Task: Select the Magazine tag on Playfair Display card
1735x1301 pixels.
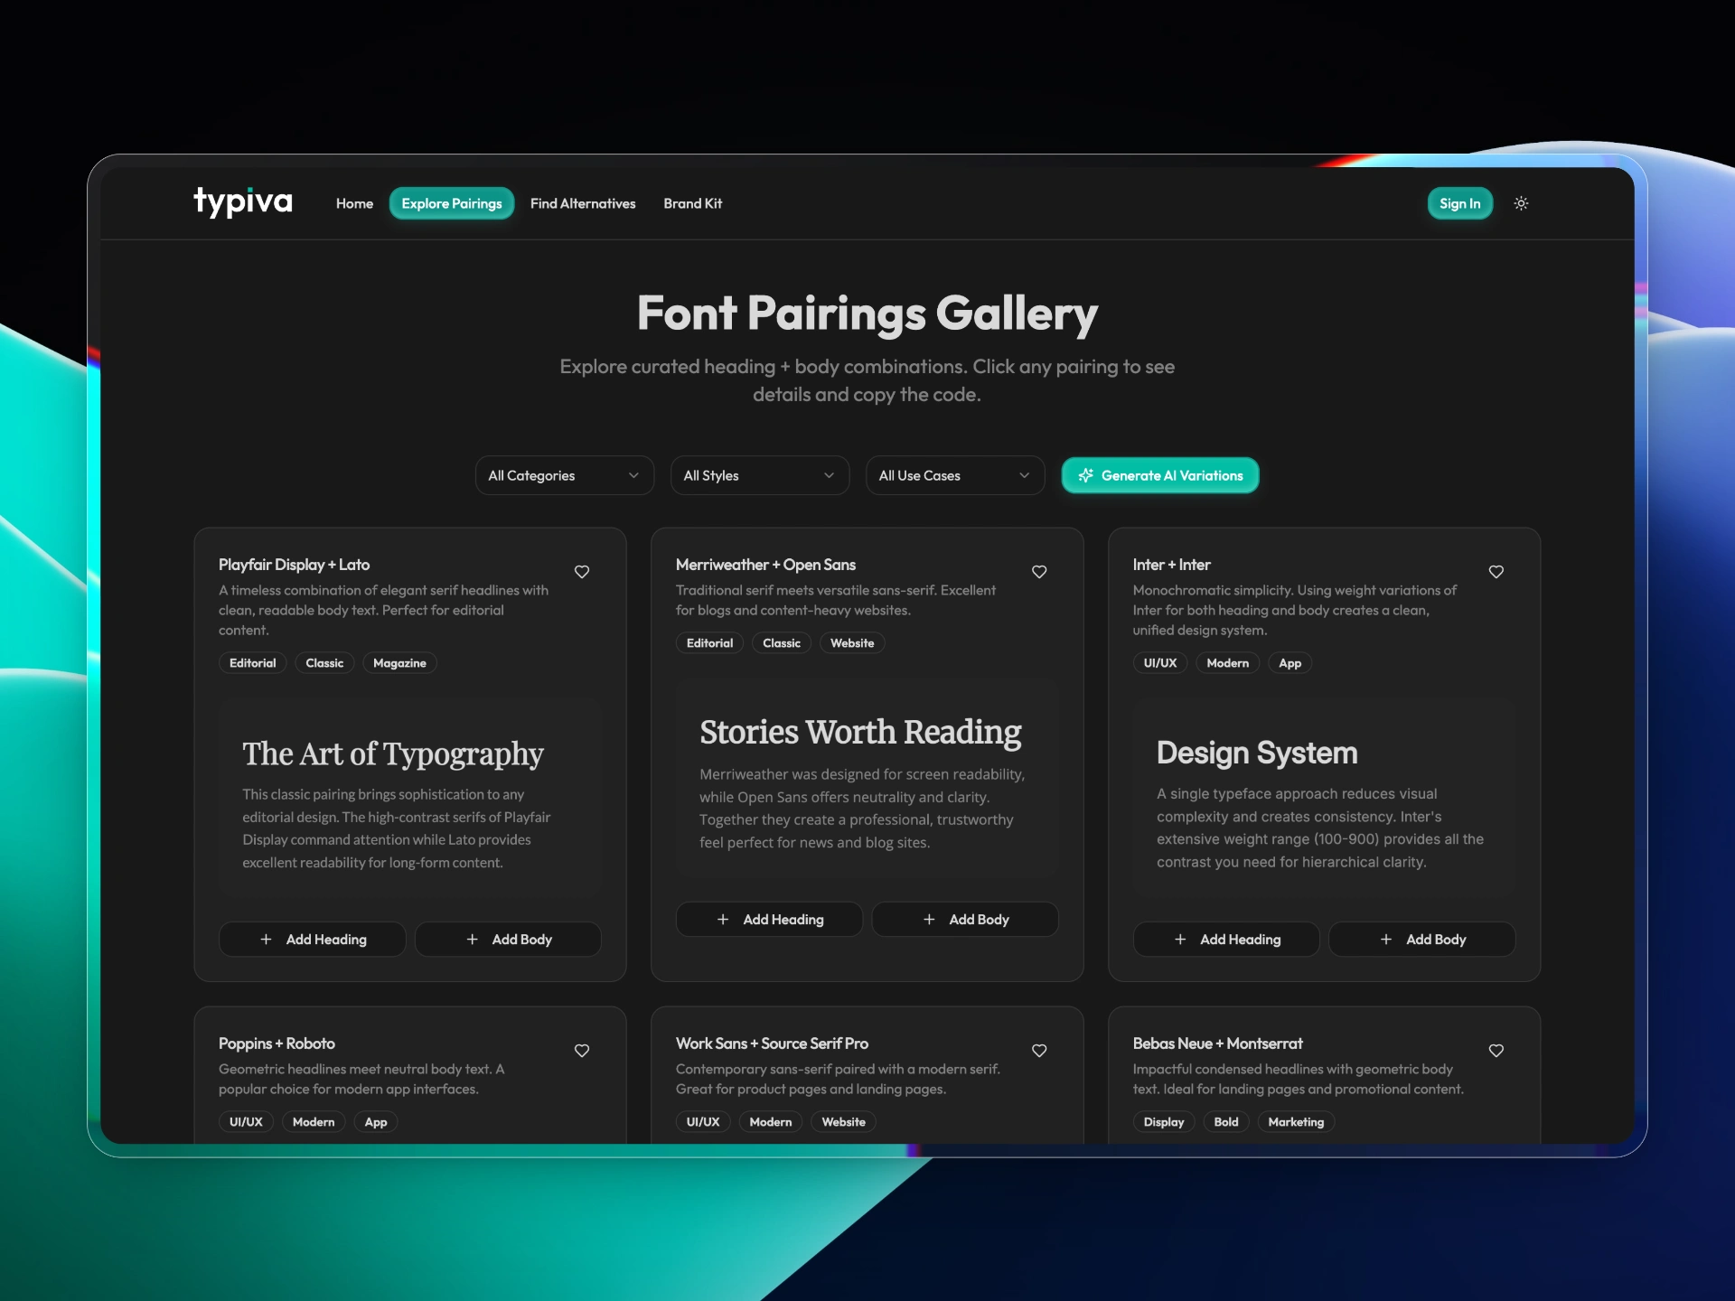Action: click(x=399, y=662)
